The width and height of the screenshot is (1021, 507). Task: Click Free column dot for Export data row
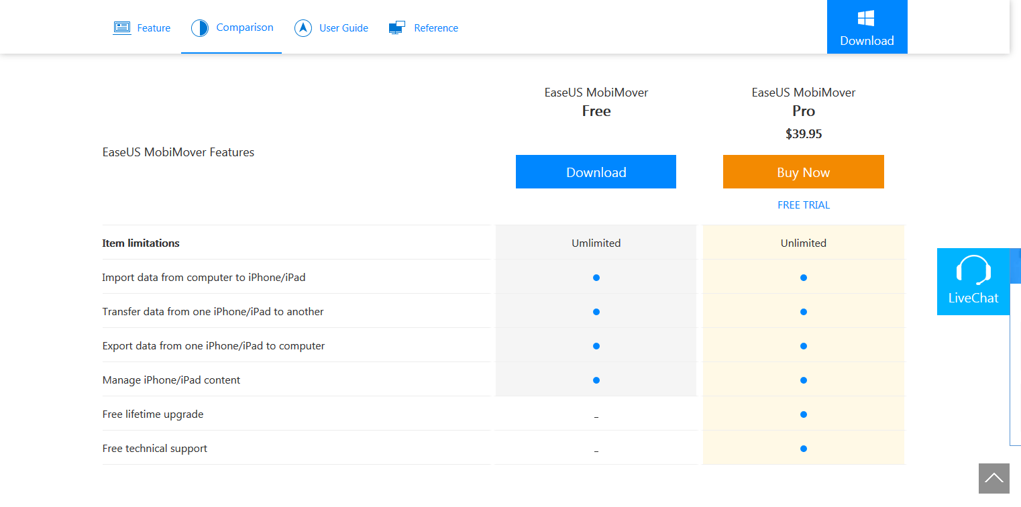click(596, 346)
